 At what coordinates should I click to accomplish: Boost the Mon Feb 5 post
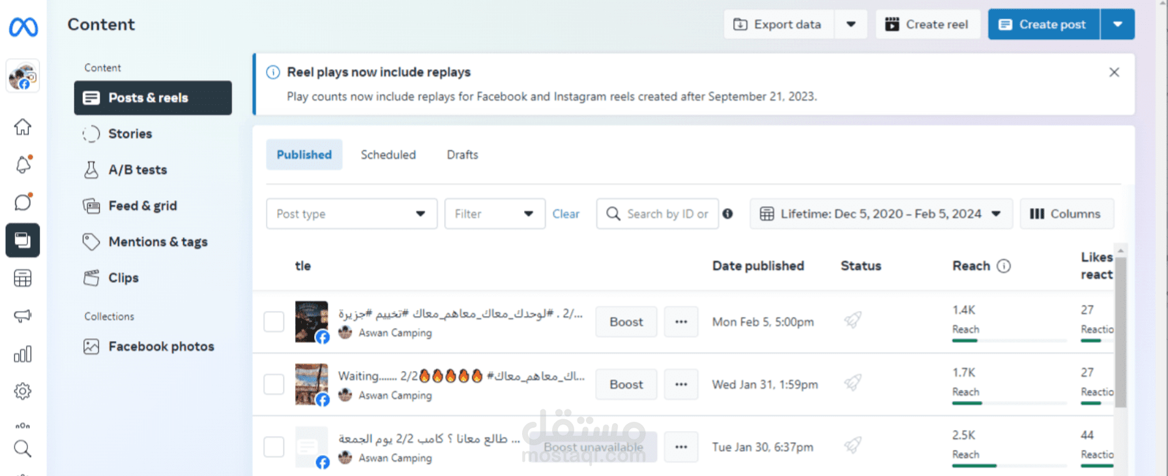pyautogui.click(x=626, y=321)
